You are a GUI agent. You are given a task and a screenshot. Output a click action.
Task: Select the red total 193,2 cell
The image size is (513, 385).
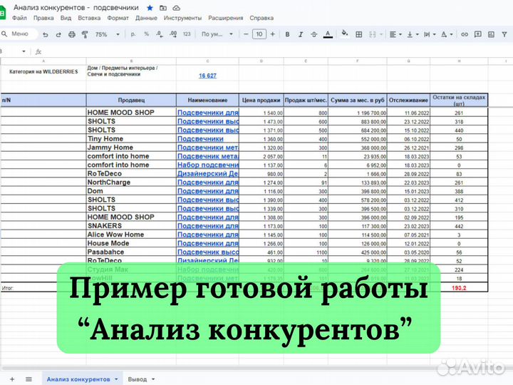click(x=459, y=288)
